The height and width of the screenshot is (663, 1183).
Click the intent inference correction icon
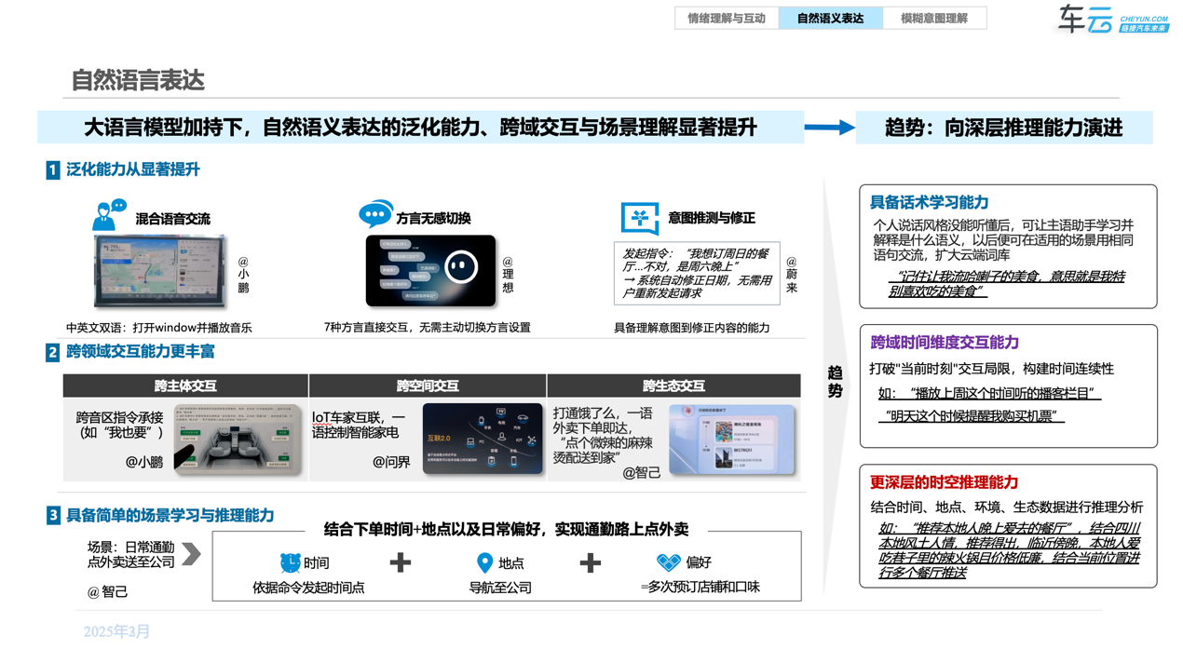pyautogui.click(x=640, y=218)
